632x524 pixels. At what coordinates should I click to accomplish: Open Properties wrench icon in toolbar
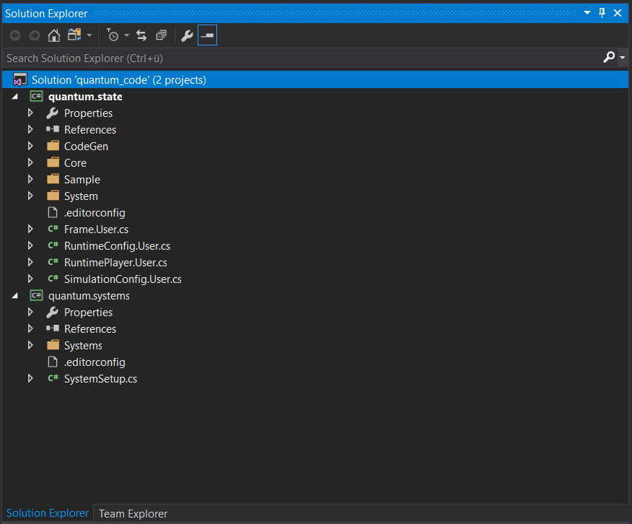tap(187, 36)
